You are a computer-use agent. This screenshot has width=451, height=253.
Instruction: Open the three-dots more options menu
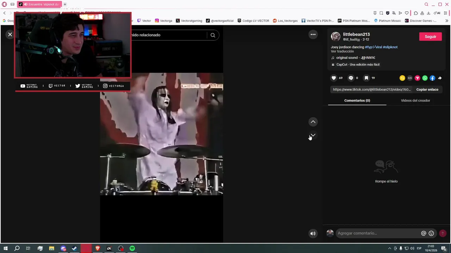coord(313,34)
